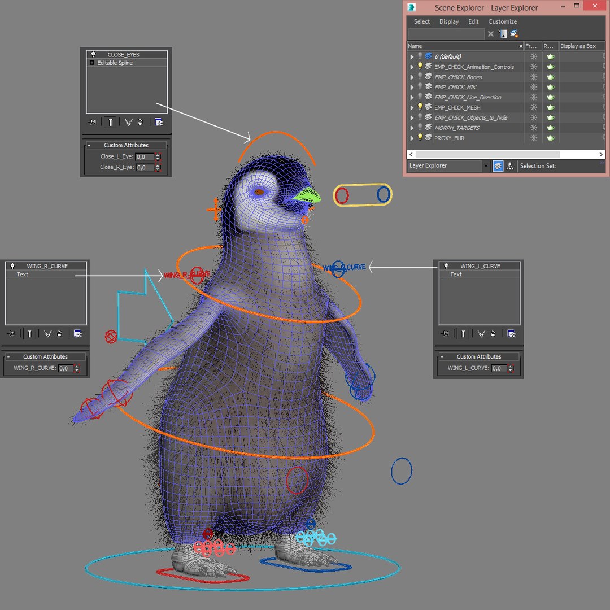Expand the MORPH_TARGETS layer
Screen dimensions: 610x610
pyautogui.click(x=412, y=128)
